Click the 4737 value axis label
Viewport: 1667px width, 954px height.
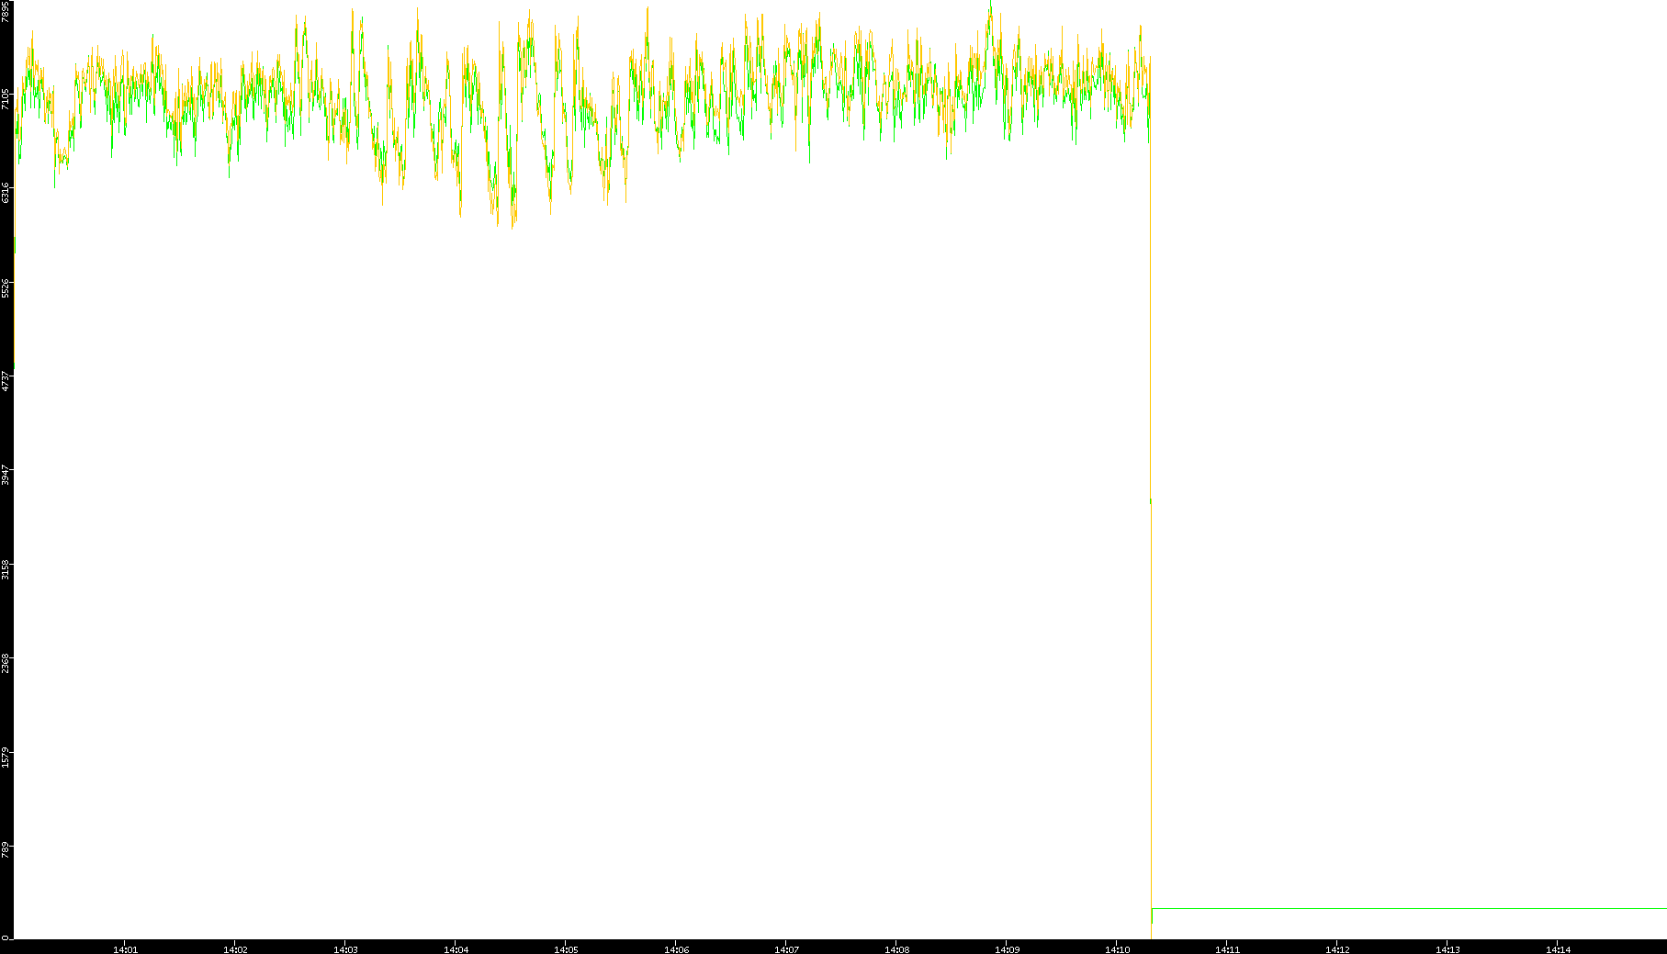point(6,380)
